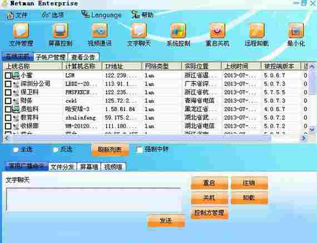Click the host icon beside 收银部

(x=16, y=126)
